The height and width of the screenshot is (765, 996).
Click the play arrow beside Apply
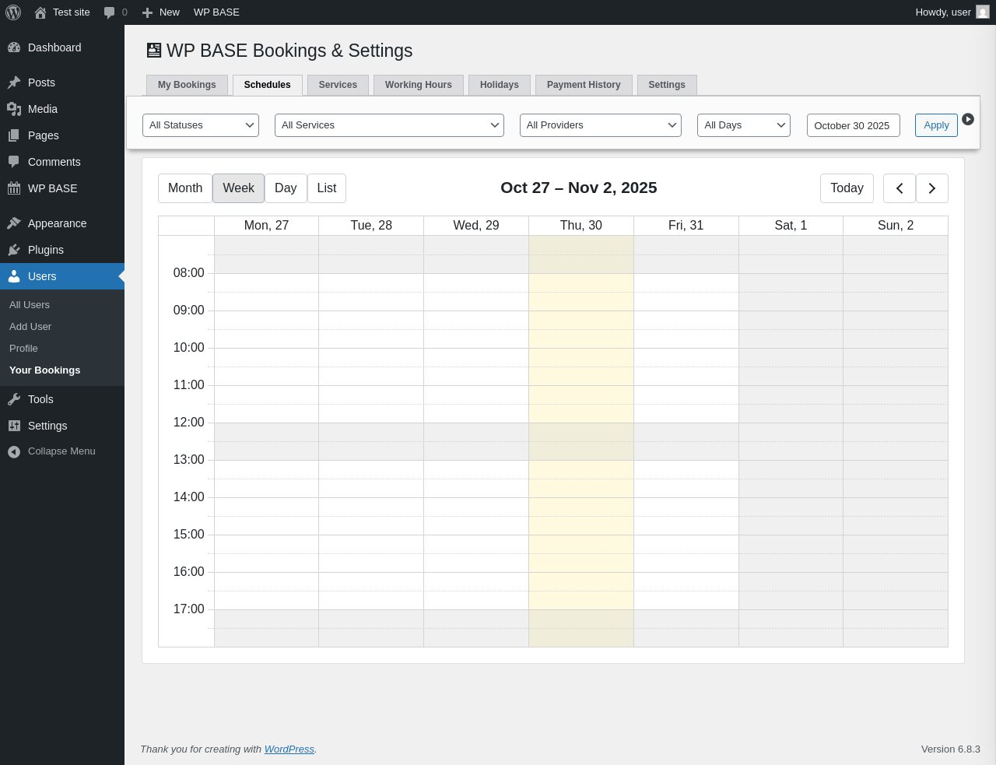pyautogui.click(x=968, y=119)
